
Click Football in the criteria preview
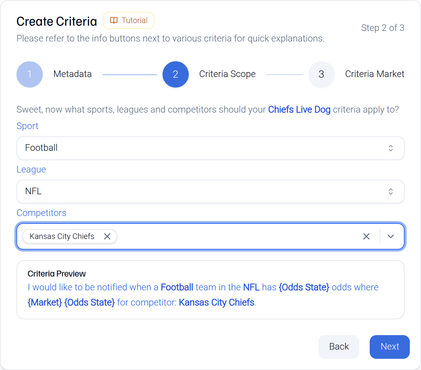177,287
